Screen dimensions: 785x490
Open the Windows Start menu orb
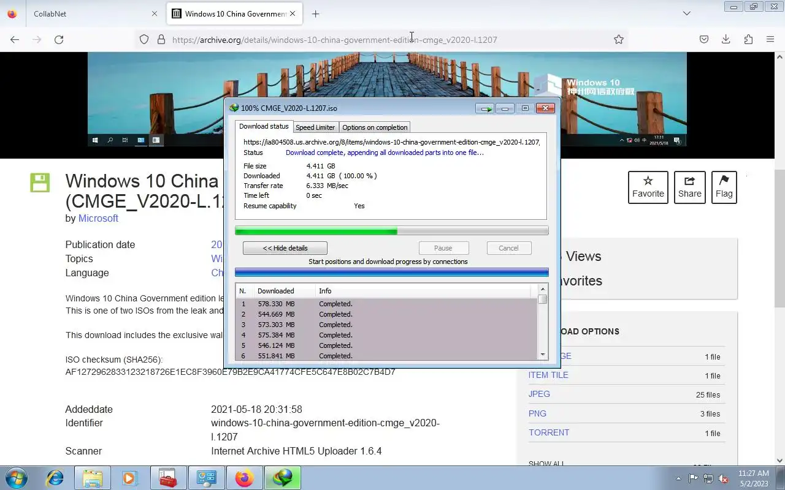click(16, 478)
